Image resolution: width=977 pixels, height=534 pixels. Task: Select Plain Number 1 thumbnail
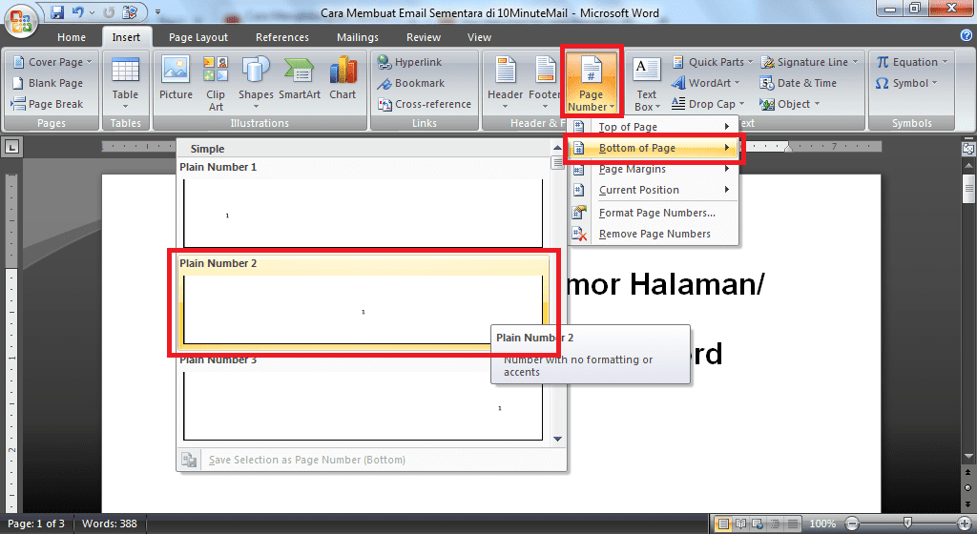[363, 213]
